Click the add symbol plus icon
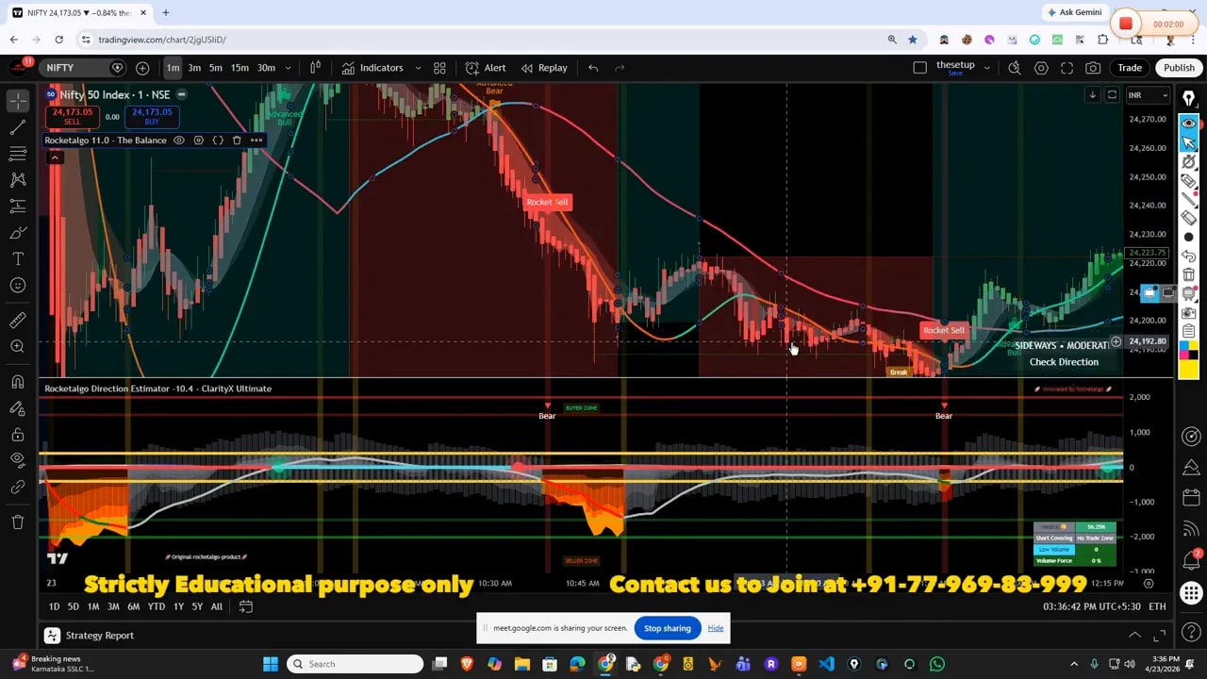 pos(142,68)
